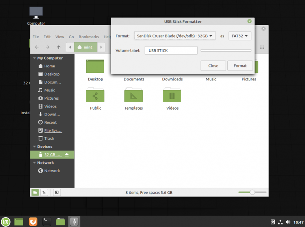Click the Music folder label

point(211,79)
